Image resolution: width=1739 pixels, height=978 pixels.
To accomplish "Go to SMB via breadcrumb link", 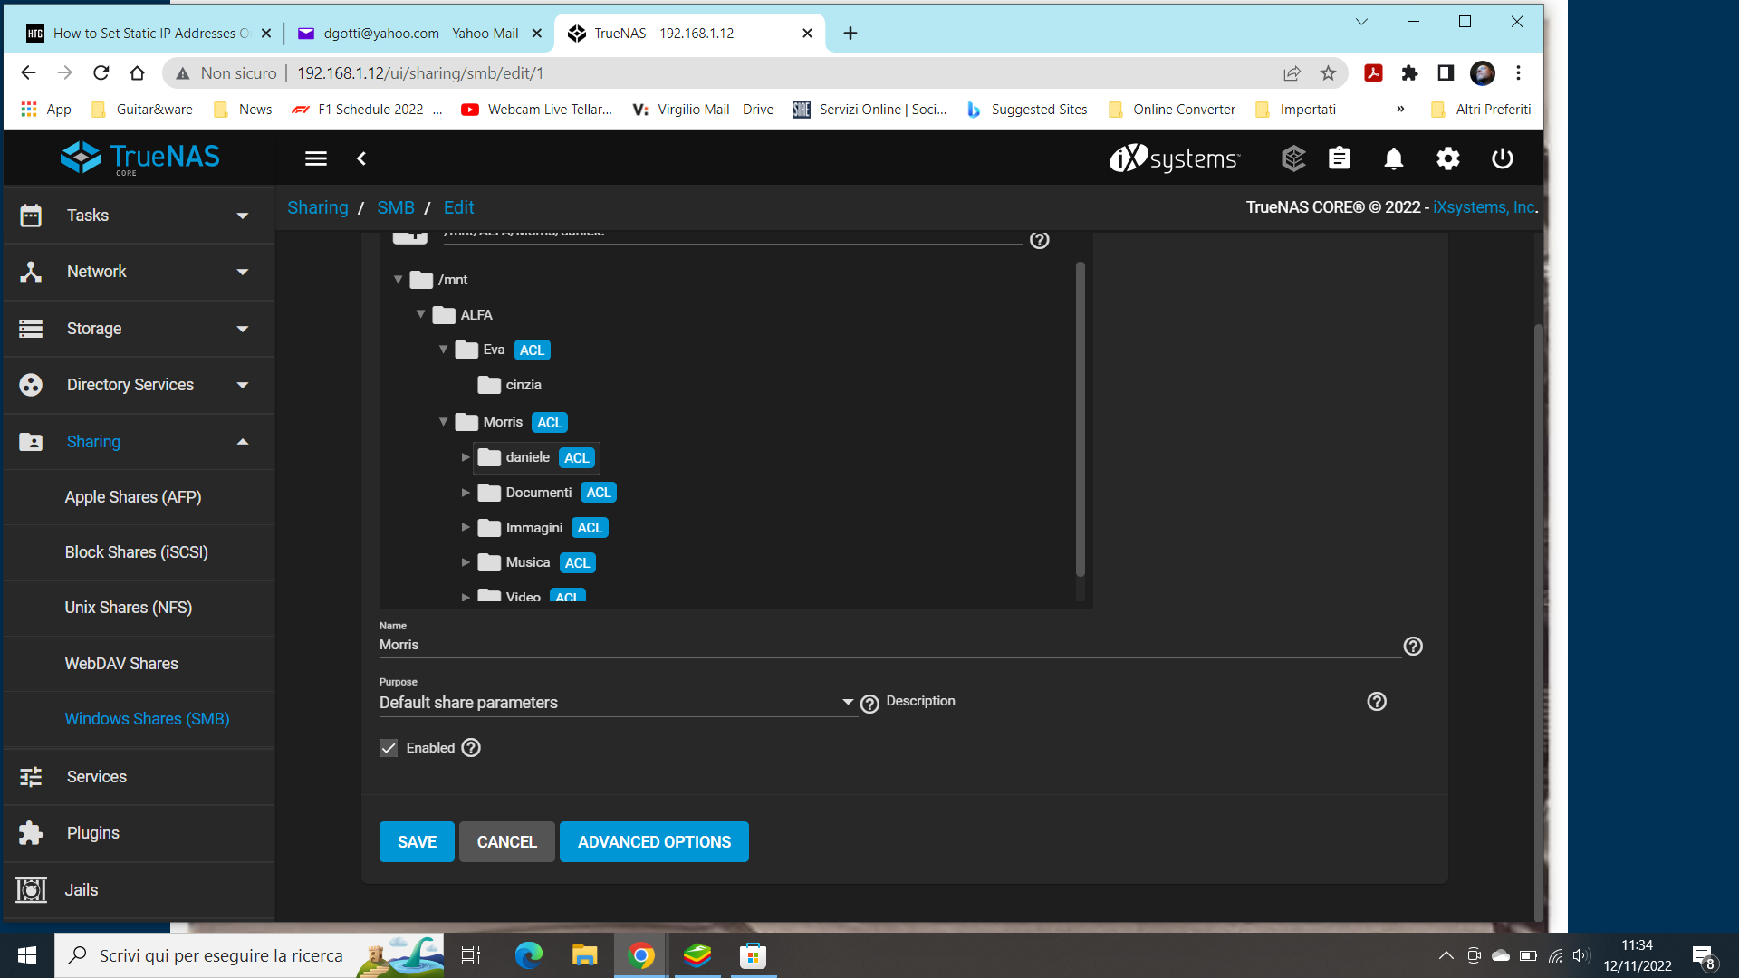I will tap(396, 207).
